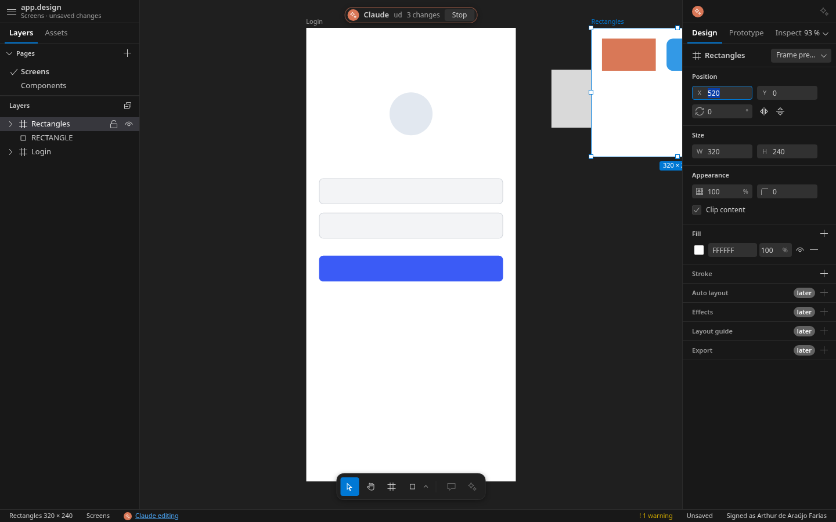
Task: Stop Claude's editing with the Stop button
Action: [x=459, y=15]
